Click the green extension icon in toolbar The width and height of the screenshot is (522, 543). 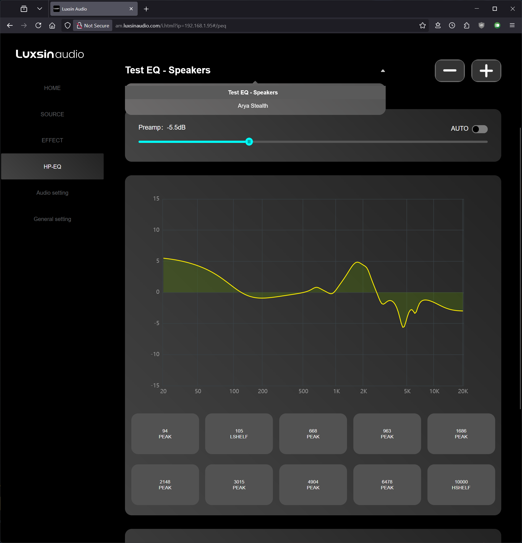pyautogui.click(x=497, y=25)
